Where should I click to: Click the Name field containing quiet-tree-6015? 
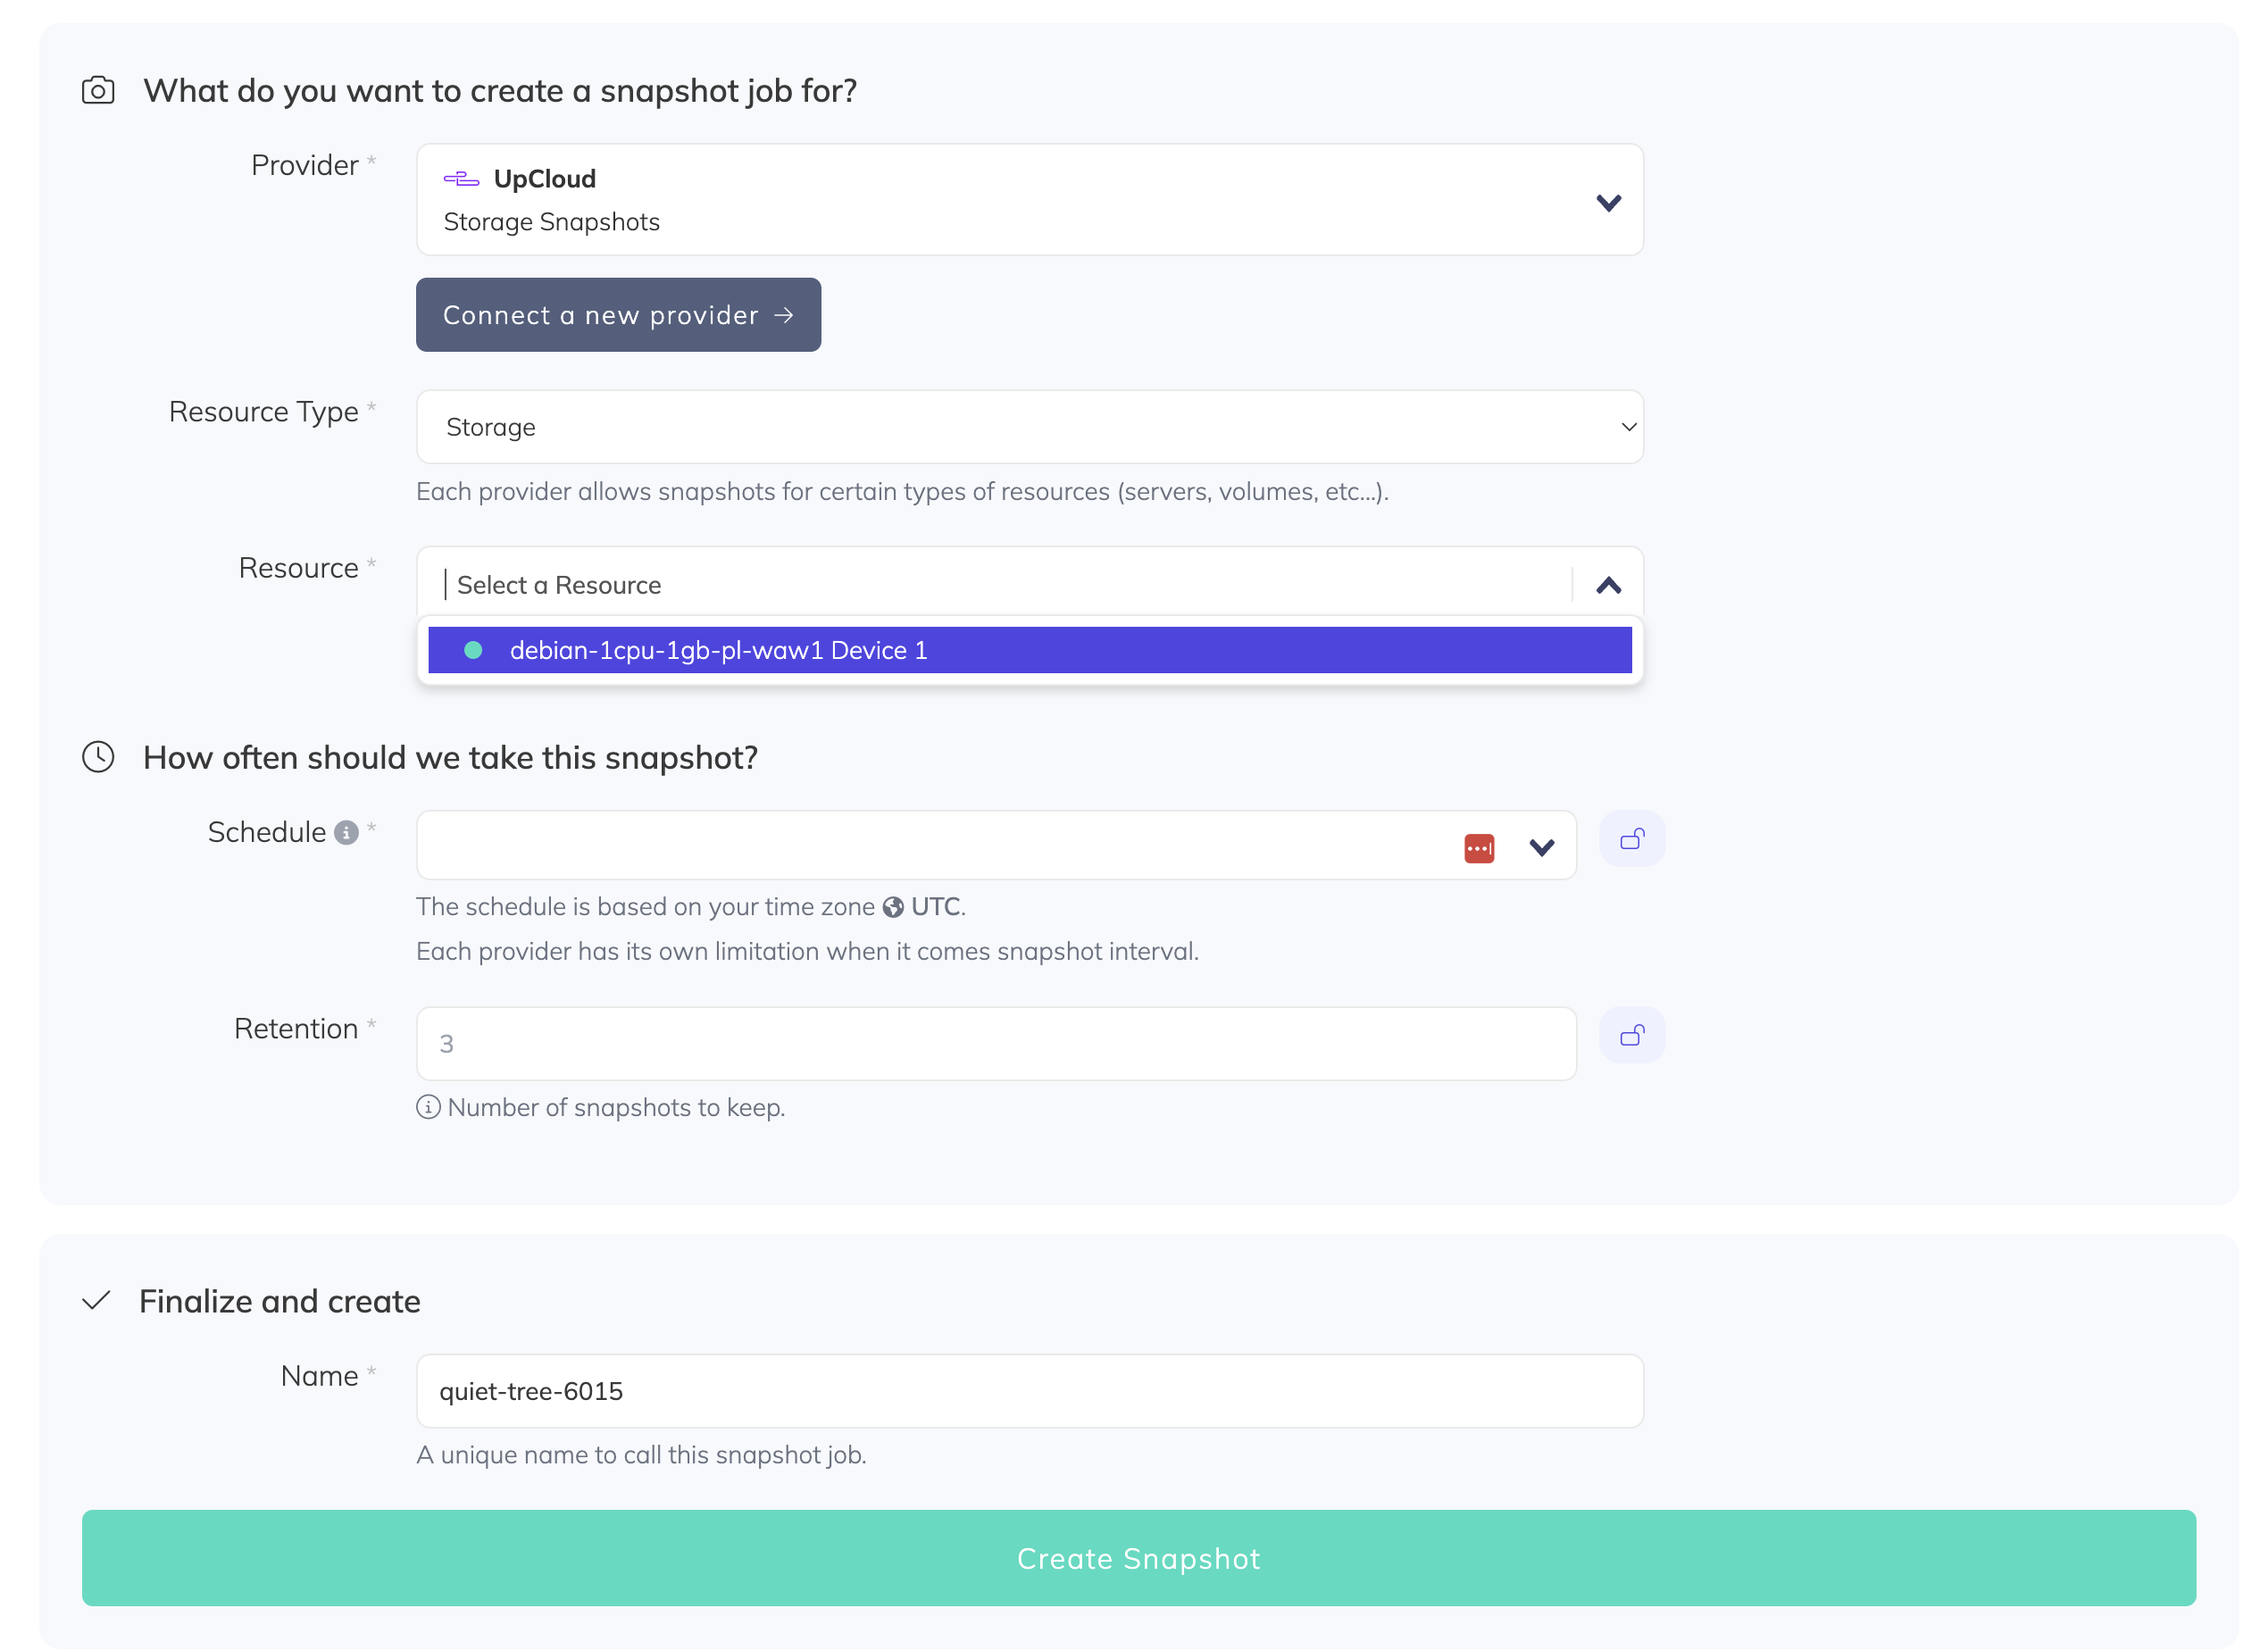pos(1030,1390)
